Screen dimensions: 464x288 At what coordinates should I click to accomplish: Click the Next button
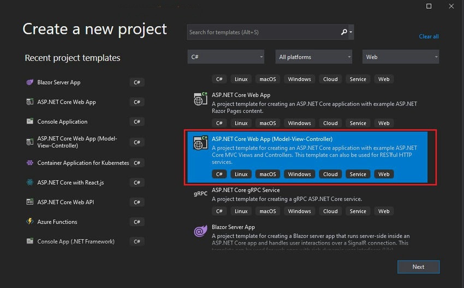coord(419,267)
